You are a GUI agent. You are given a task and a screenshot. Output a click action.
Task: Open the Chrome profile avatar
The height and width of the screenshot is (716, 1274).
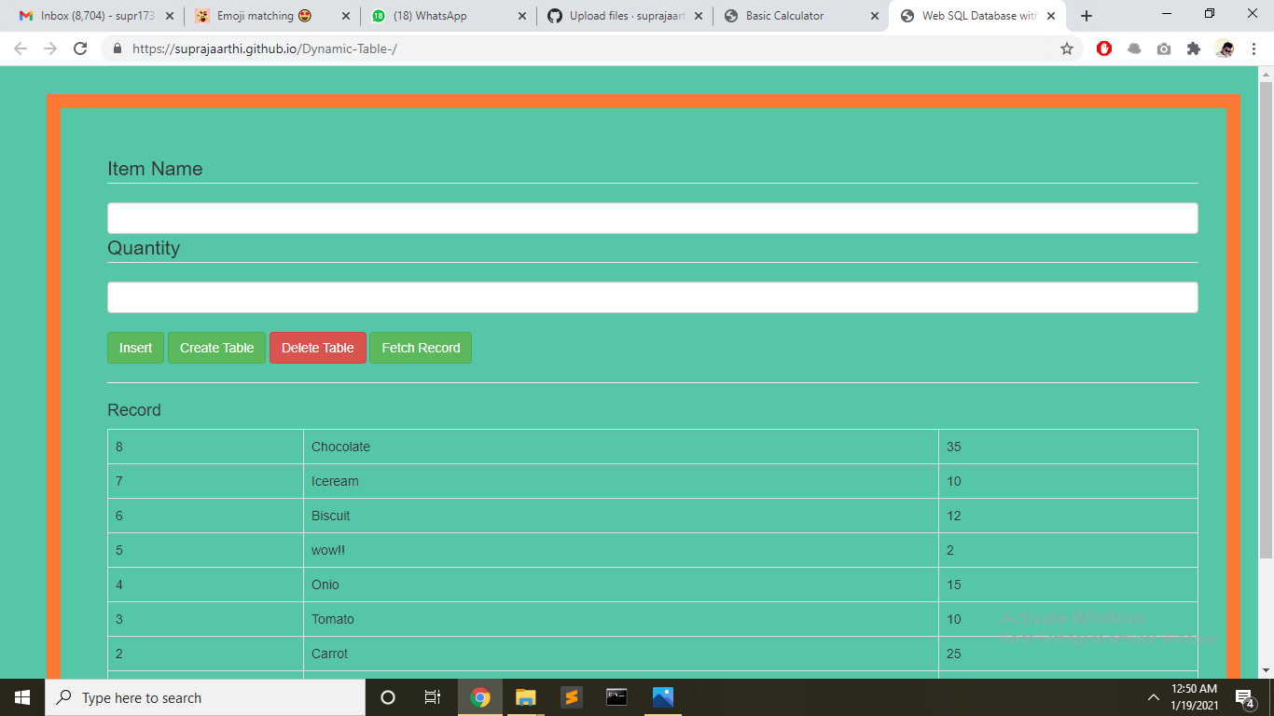pyautogui.click(x=1225, y=48)
